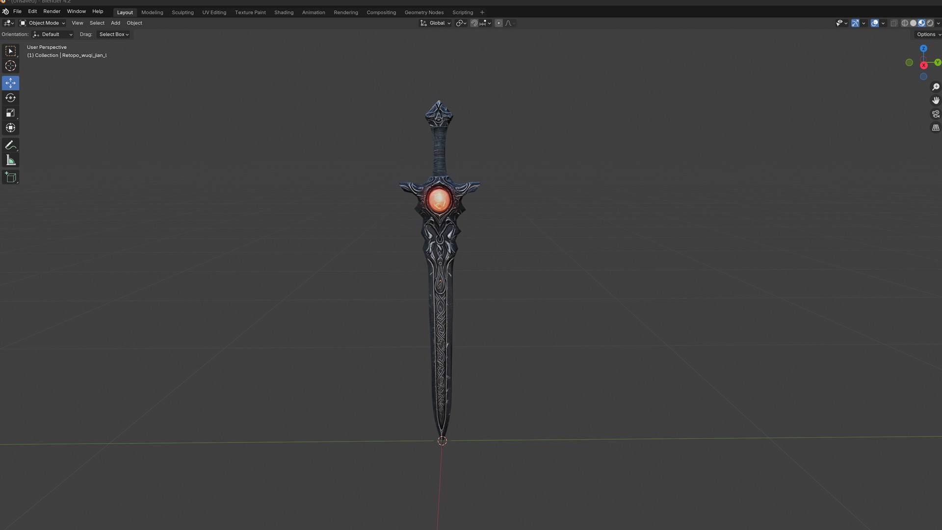Viewport: 942px width, 530px height.
Task: Toggle camera view icon
Action: point(936,114)
